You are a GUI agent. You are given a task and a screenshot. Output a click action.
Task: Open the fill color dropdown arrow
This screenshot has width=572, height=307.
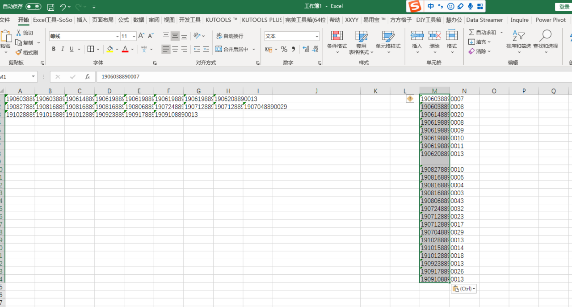(x=117, y=49)
